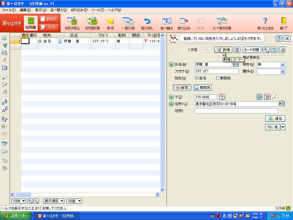This screenshot has height=220, width=293.
Task: Click the scissors cut icon in left sidebar
Action: (x=5, y=45)
